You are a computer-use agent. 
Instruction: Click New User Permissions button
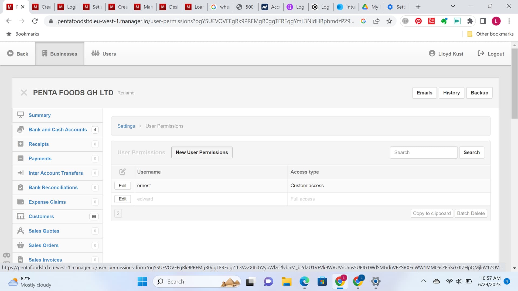202,152
